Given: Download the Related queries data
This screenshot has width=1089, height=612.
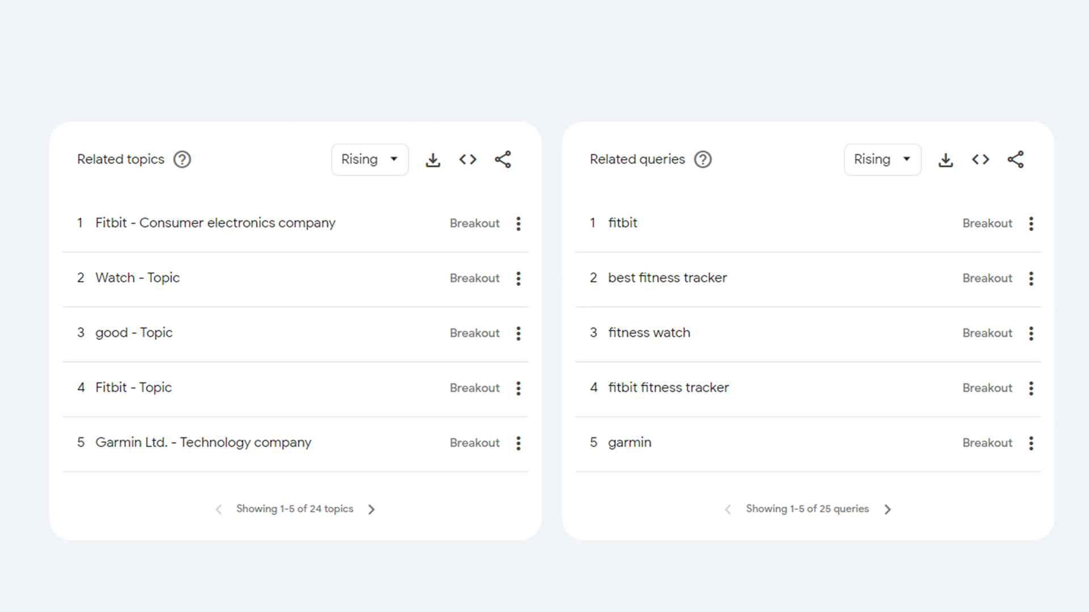Looking at the screenshot, I should [x=946, y=159].
